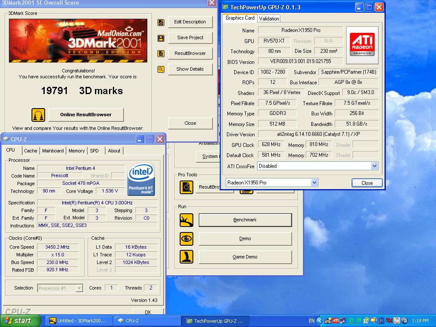Click the 3DMark2001 Second Edition banner image

pyautogui.click(x=78, y=40)
